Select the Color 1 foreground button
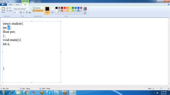170x95 pixels. tap(47, 11)
